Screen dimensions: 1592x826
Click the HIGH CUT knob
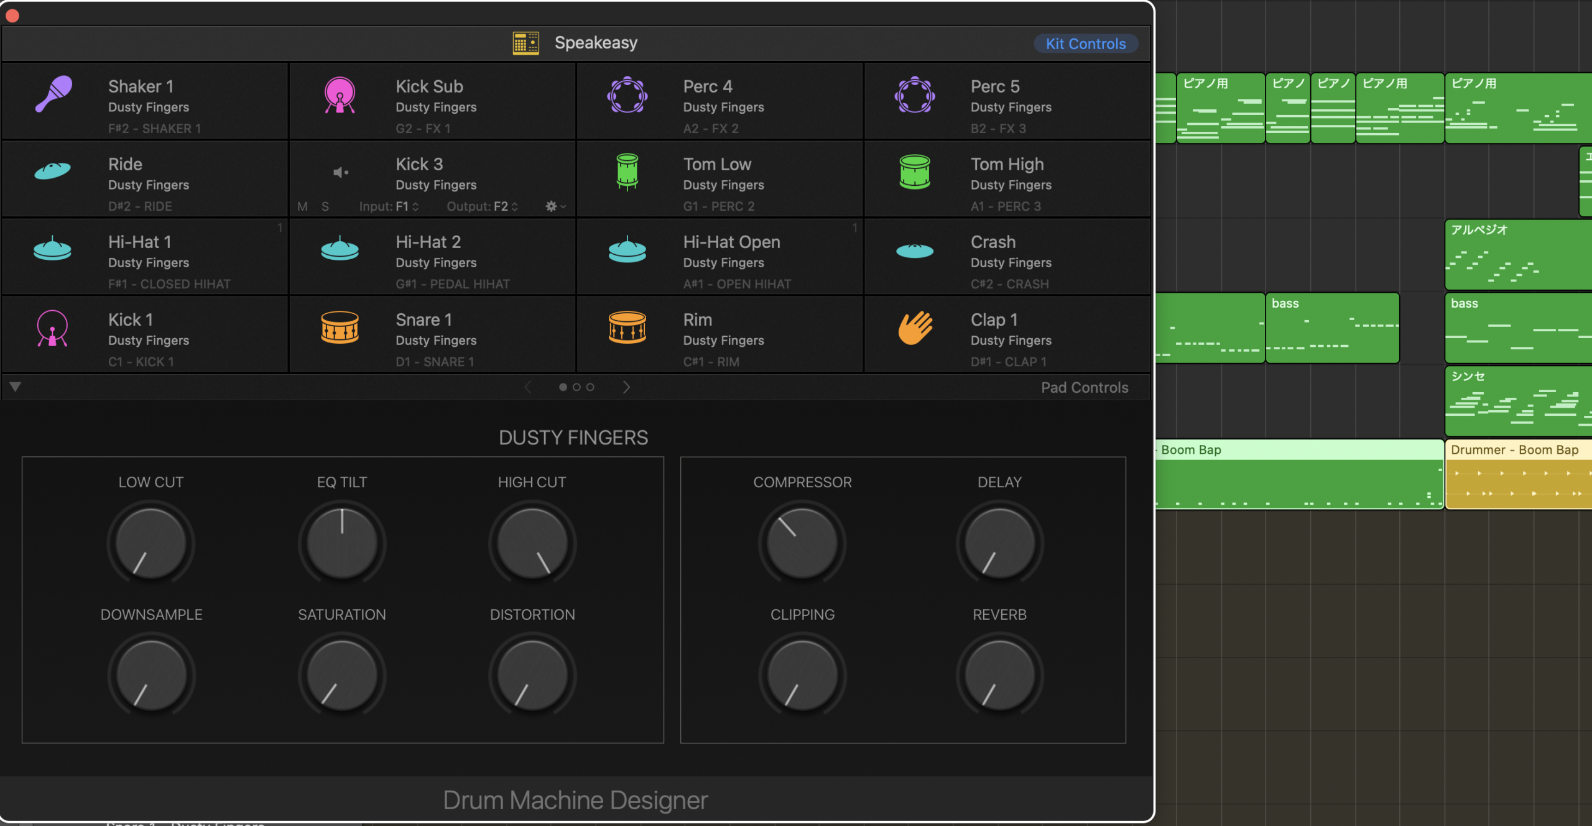[532, 543]
